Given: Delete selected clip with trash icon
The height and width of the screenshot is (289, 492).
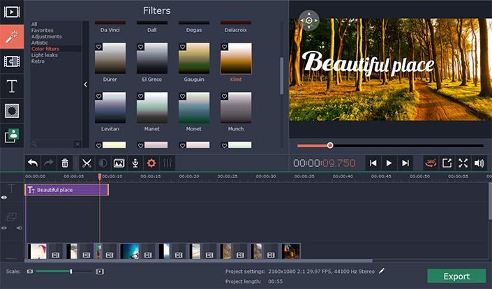Looking at the screenshot, I should pos(65,163).
